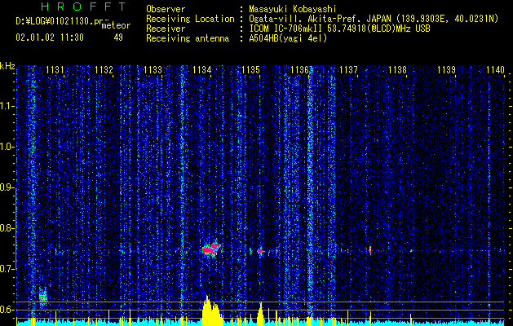
Task: Click the 1140 time marker
Action: (x=495, y=69)
